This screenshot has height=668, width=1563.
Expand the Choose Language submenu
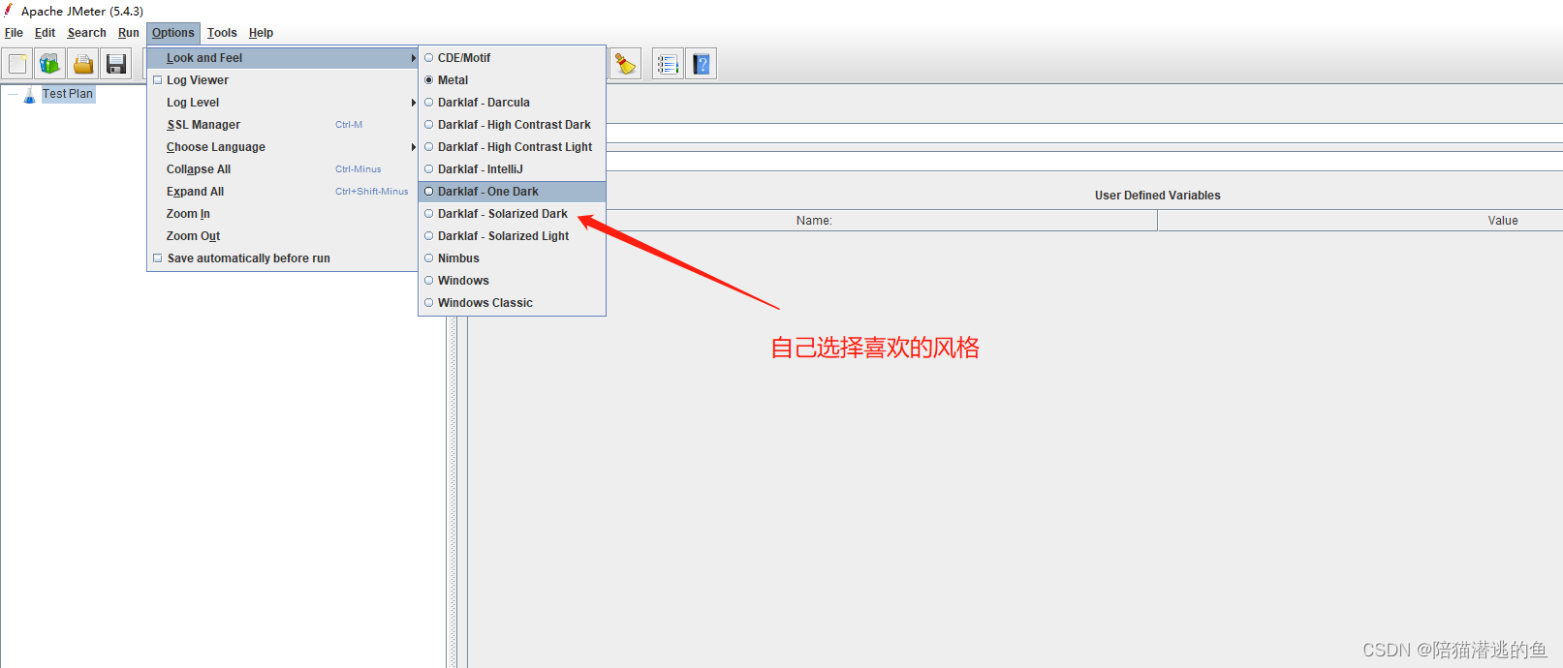282,147
